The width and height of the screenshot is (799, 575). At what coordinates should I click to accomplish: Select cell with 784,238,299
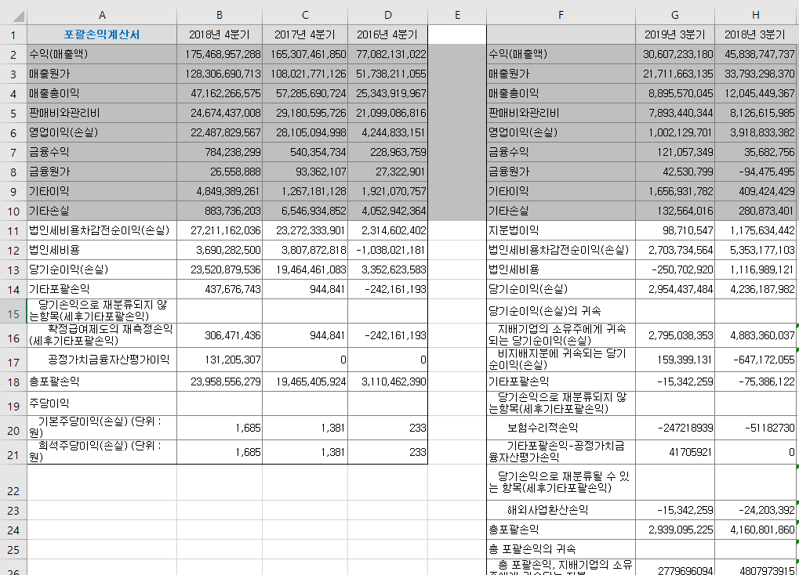tap(220, 152)
